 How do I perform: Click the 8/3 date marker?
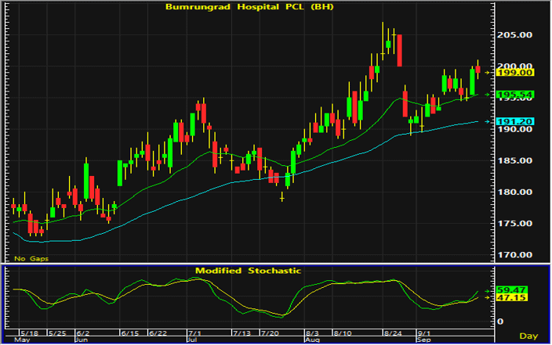pos(312,333)
